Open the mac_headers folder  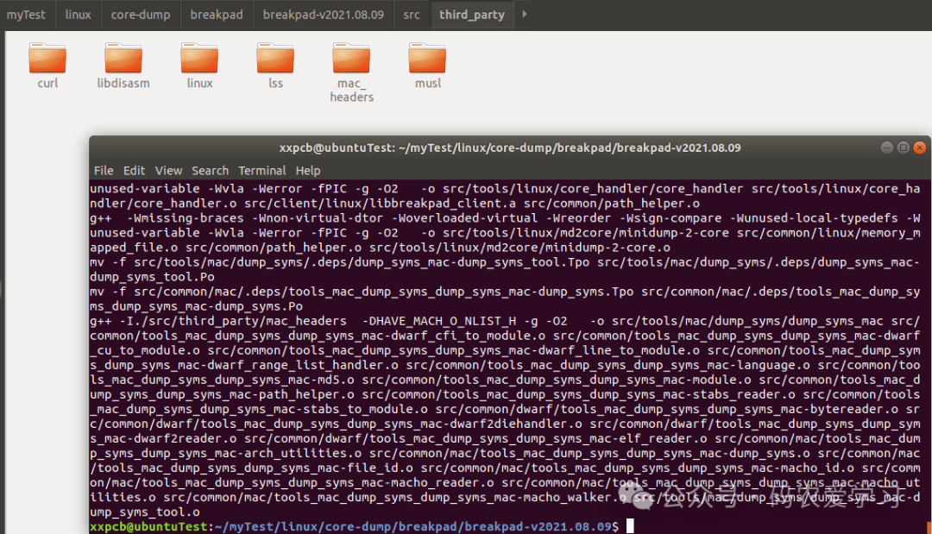tap(351, 72)
